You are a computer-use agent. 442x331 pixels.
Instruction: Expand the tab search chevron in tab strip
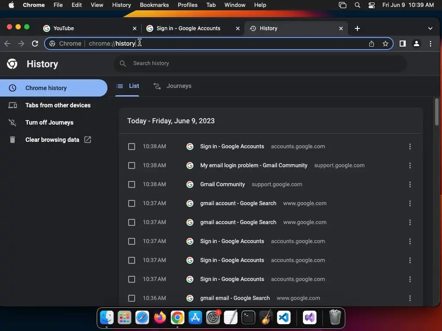(x=430, y=28)
